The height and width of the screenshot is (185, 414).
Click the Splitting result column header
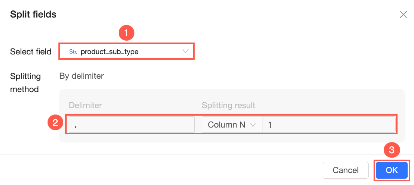(228, 106)
